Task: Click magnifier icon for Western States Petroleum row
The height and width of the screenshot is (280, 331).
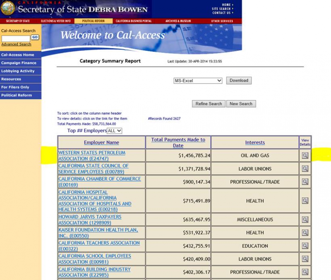Action: pos(305,156)
